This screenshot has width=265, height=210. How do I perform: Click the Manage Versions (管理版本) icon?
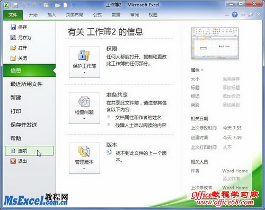84,152
